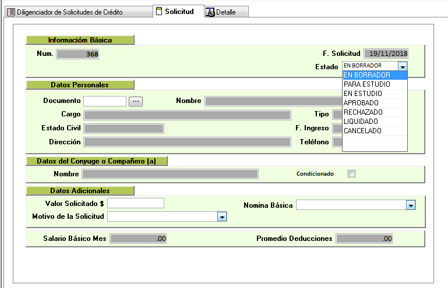The image size is (448, 288).
Task: Click the Documento input field
Action: point(105,101)
